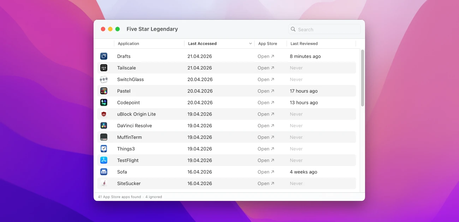
Task: Open Sofa in the App Store
Action: click(x=266, y=172)
